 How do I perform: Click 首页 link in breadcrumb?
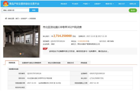[x=17, y=19]
